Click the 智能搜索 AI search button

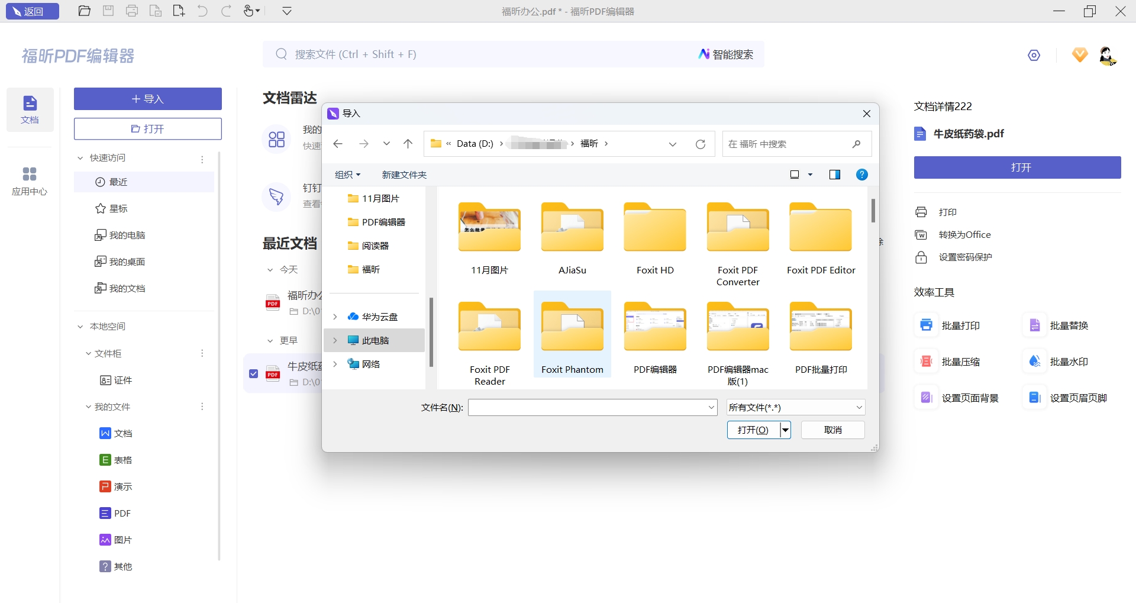[726, 54]
